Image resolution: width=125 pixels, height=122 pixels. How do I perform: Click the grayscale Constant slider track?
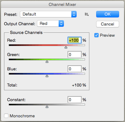[x=47, y=105]
